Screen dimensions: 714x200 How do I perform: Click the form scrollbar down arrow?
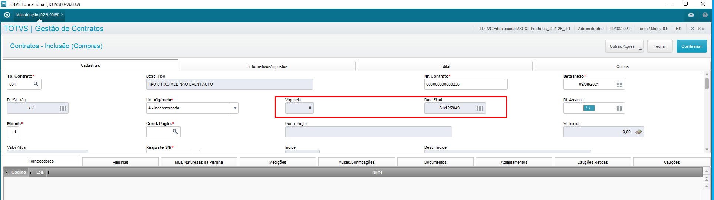pyautogui.click(x=707, y=150)
